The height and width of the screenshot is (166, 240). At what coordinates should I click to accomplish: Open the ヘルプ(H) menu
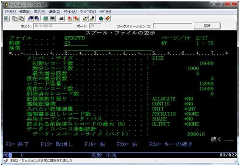105,11
